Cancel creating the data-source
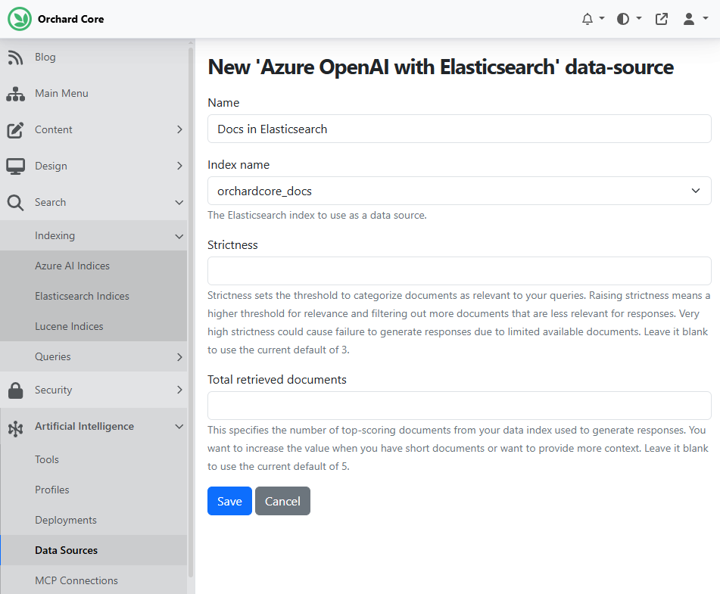Image resolution: width=720 pixels, height=594 pixels. (x=282, y=501)
